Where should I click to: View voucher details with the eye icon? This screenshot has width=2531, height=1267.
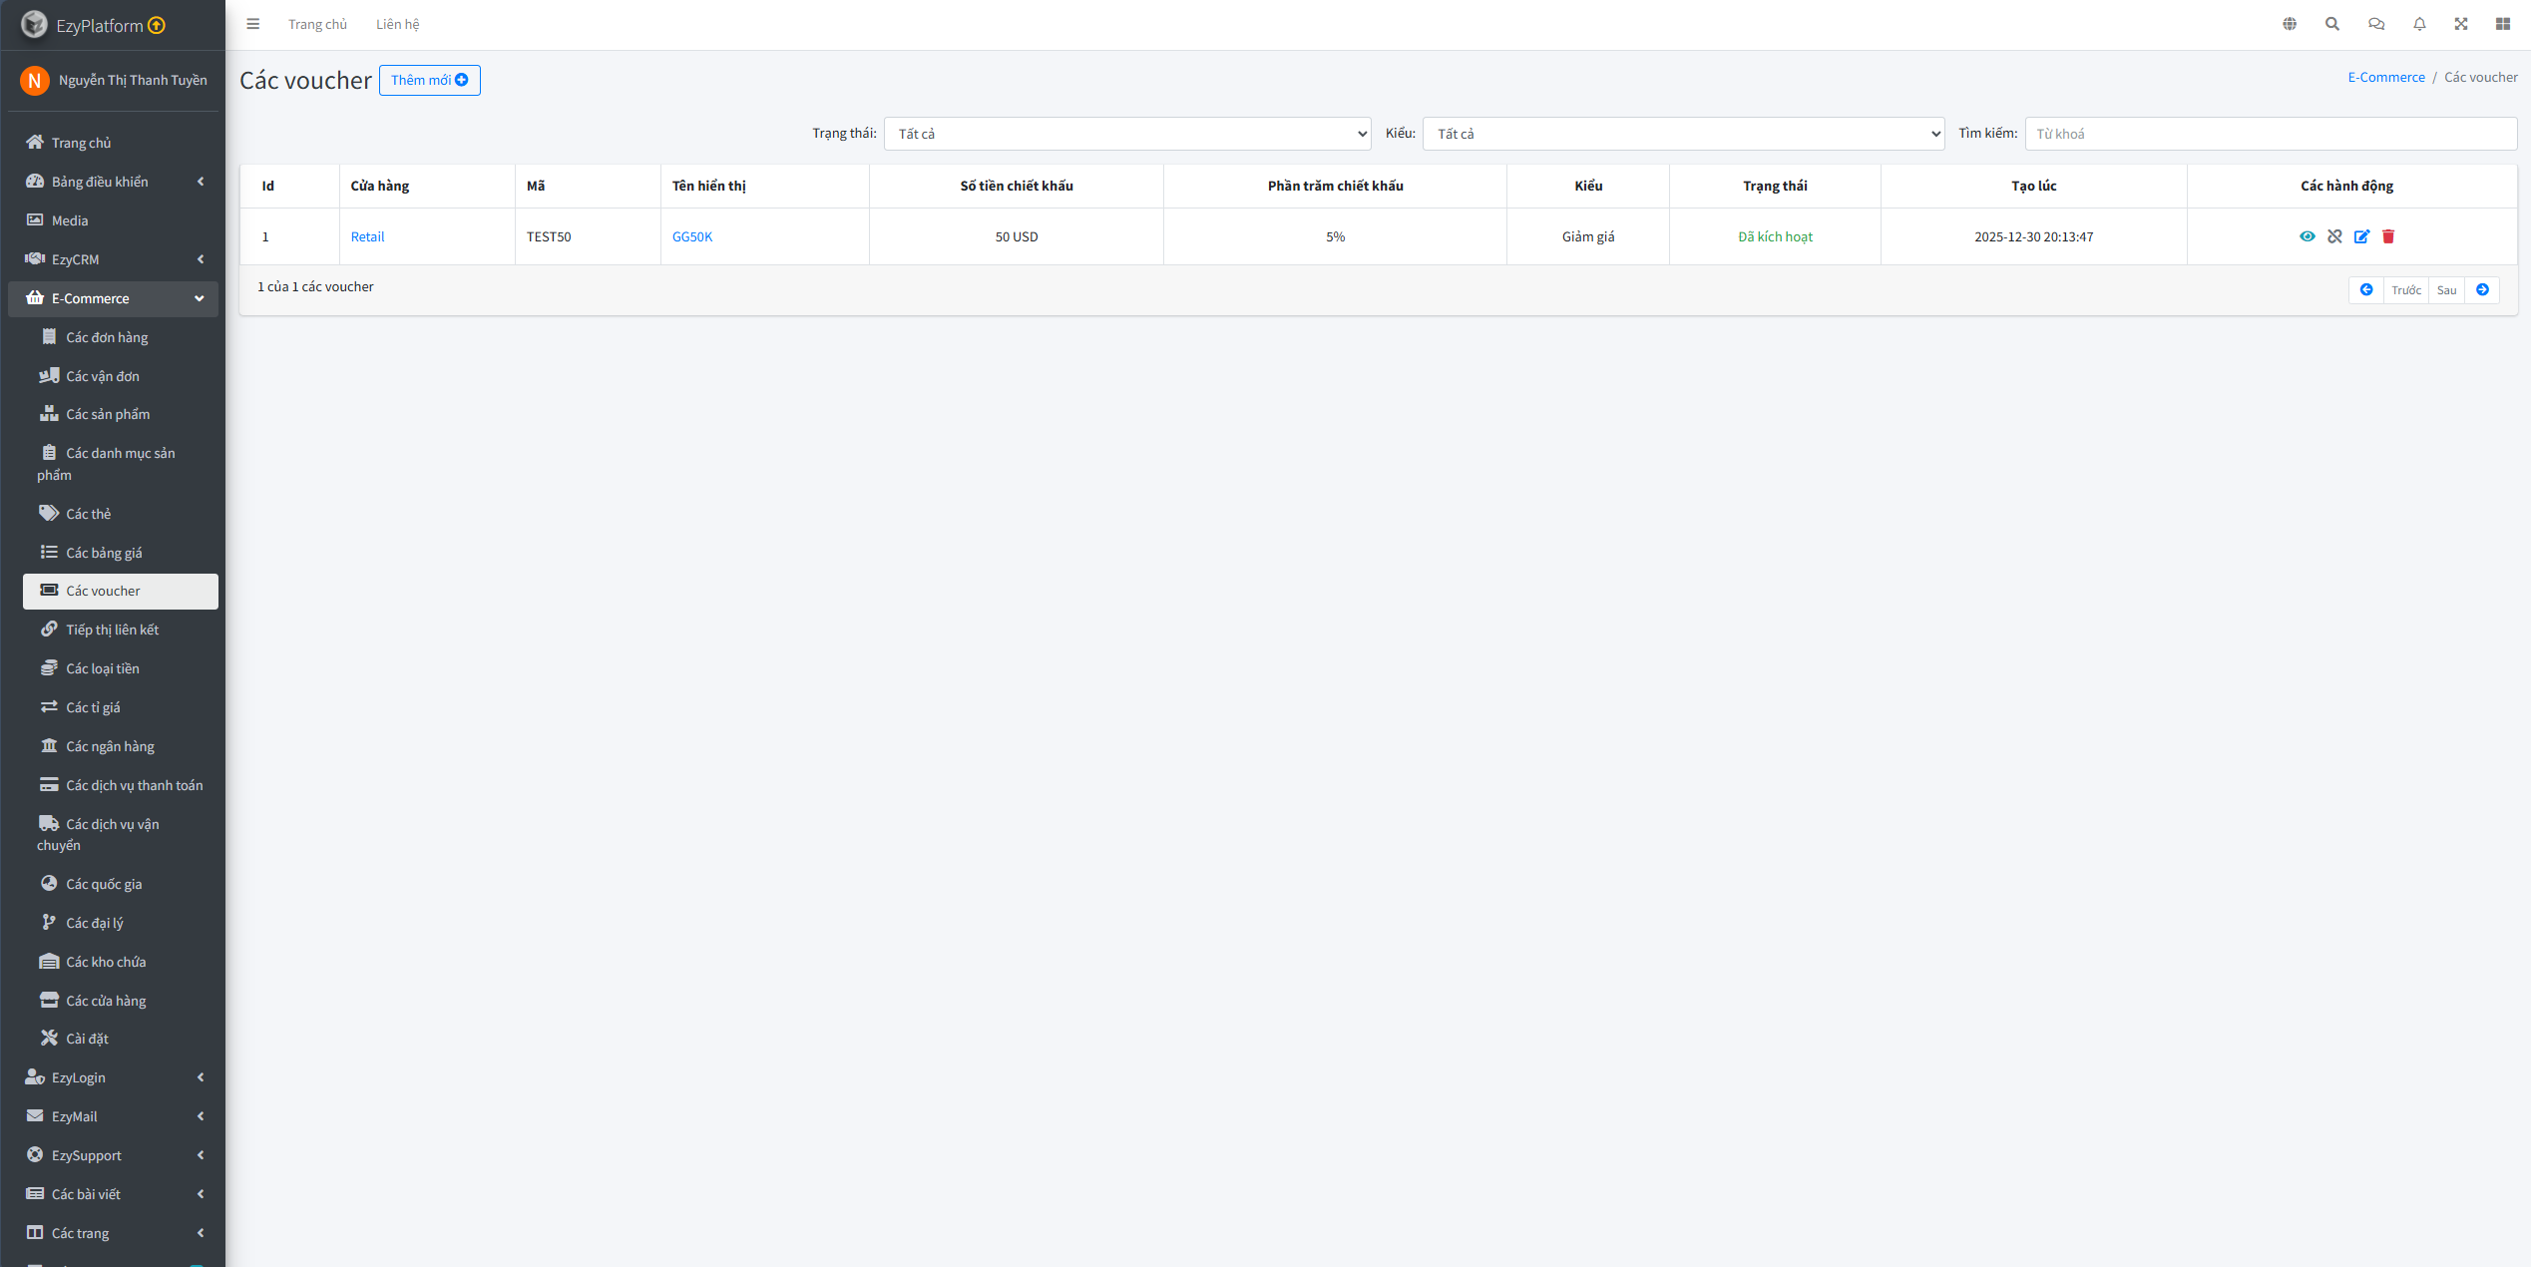click(2308, 236)
